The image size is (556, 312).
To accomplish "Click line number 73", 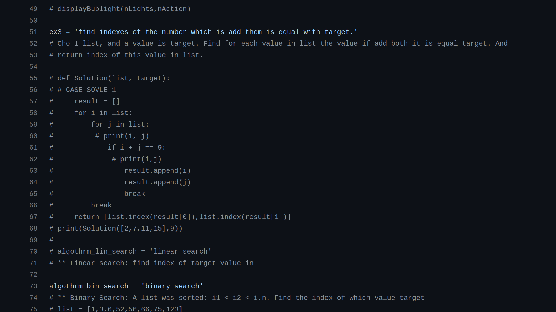I will coord(33,286).
